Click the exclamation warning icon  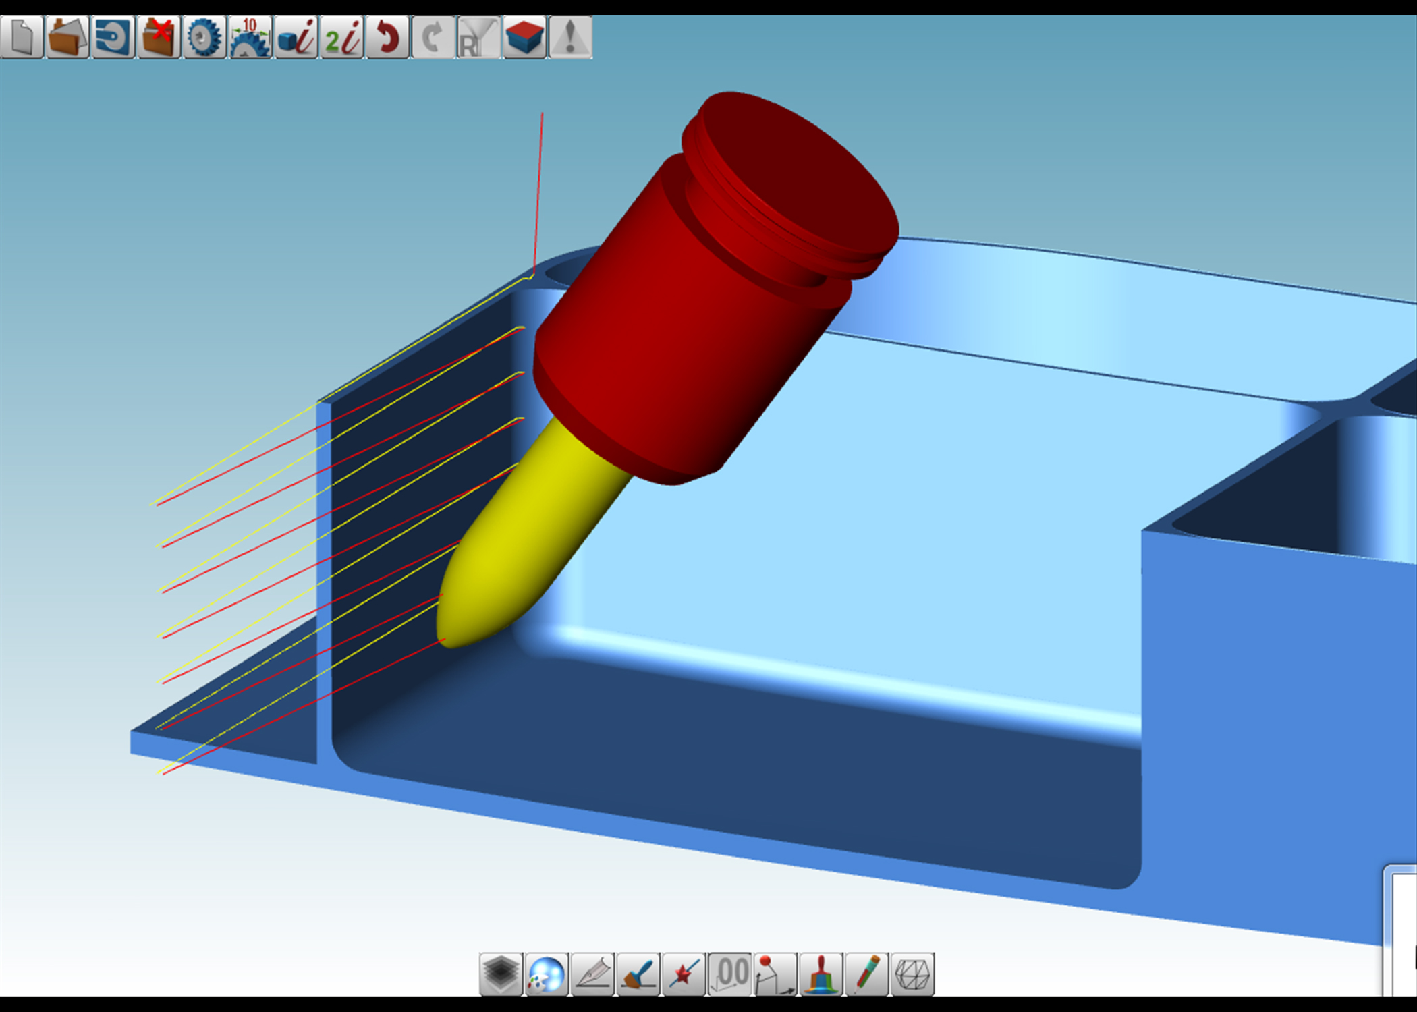point(570,37)
